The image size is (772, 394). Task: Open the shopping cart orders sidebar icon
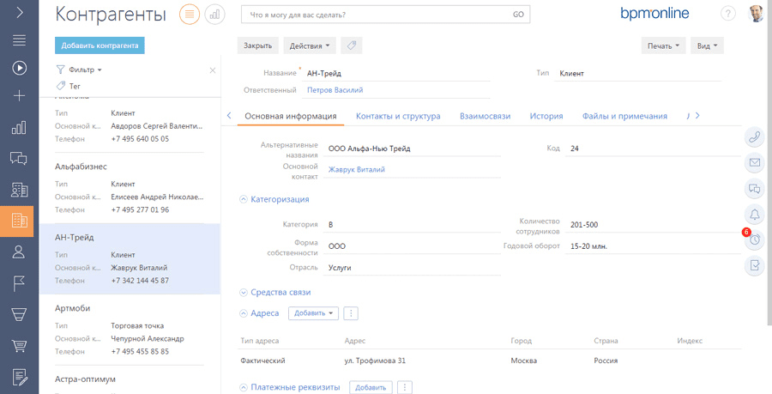pyautogui.click(x=19, y=346)
